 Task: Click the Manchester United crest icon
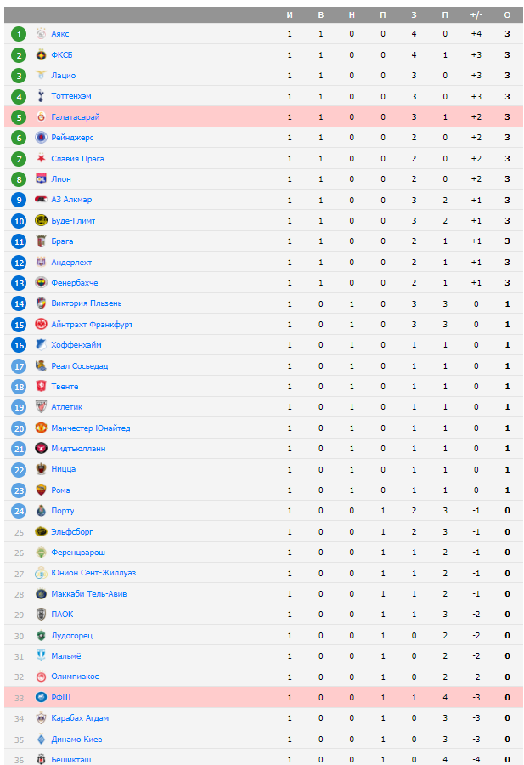41,428
